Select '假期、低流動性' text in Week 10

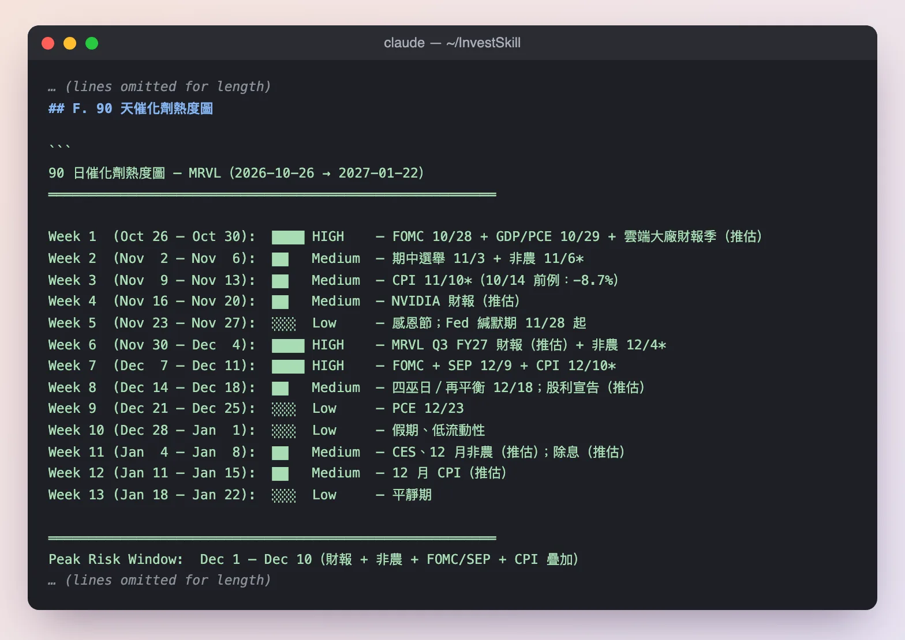439,430
